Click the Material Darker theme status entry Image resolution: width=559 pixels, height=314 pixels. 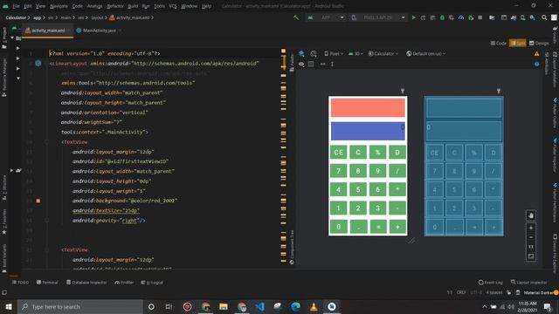[x=538, y=293]
